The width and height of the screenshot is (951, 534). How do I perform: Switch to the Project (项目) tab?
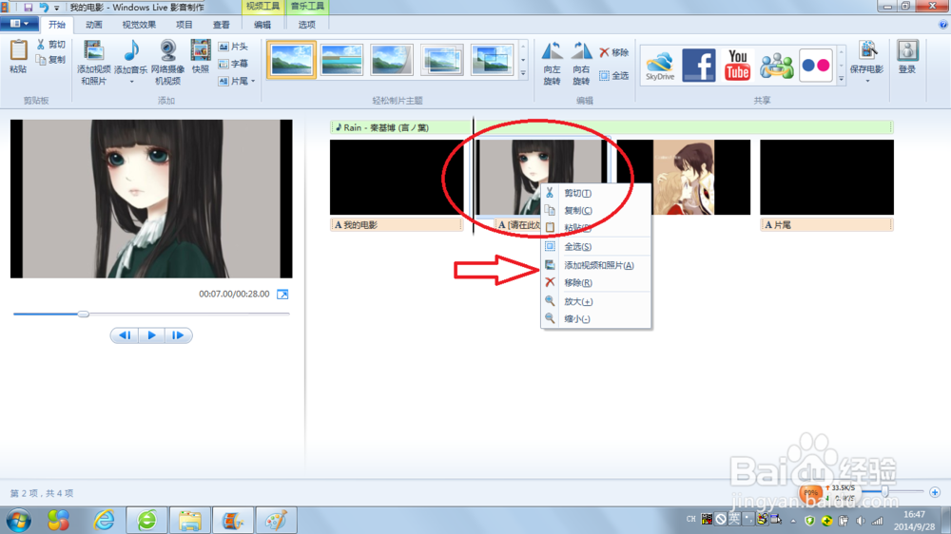184,25
